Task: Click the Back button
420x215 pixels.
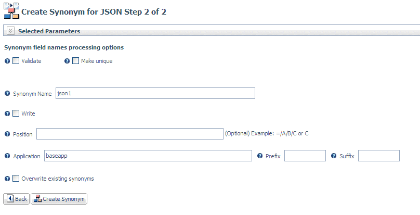Action: [16, 199]
